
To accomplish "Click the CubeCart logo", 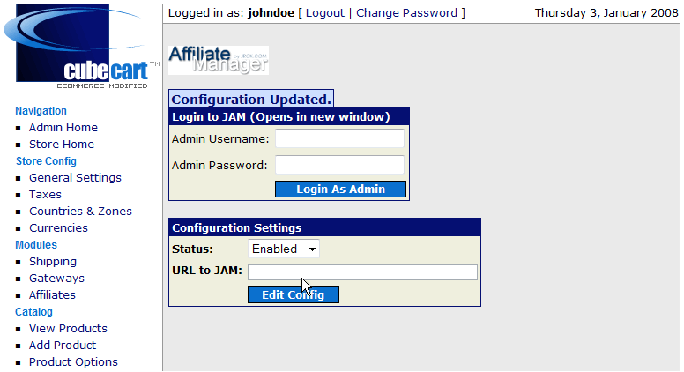I will (82, 47).
